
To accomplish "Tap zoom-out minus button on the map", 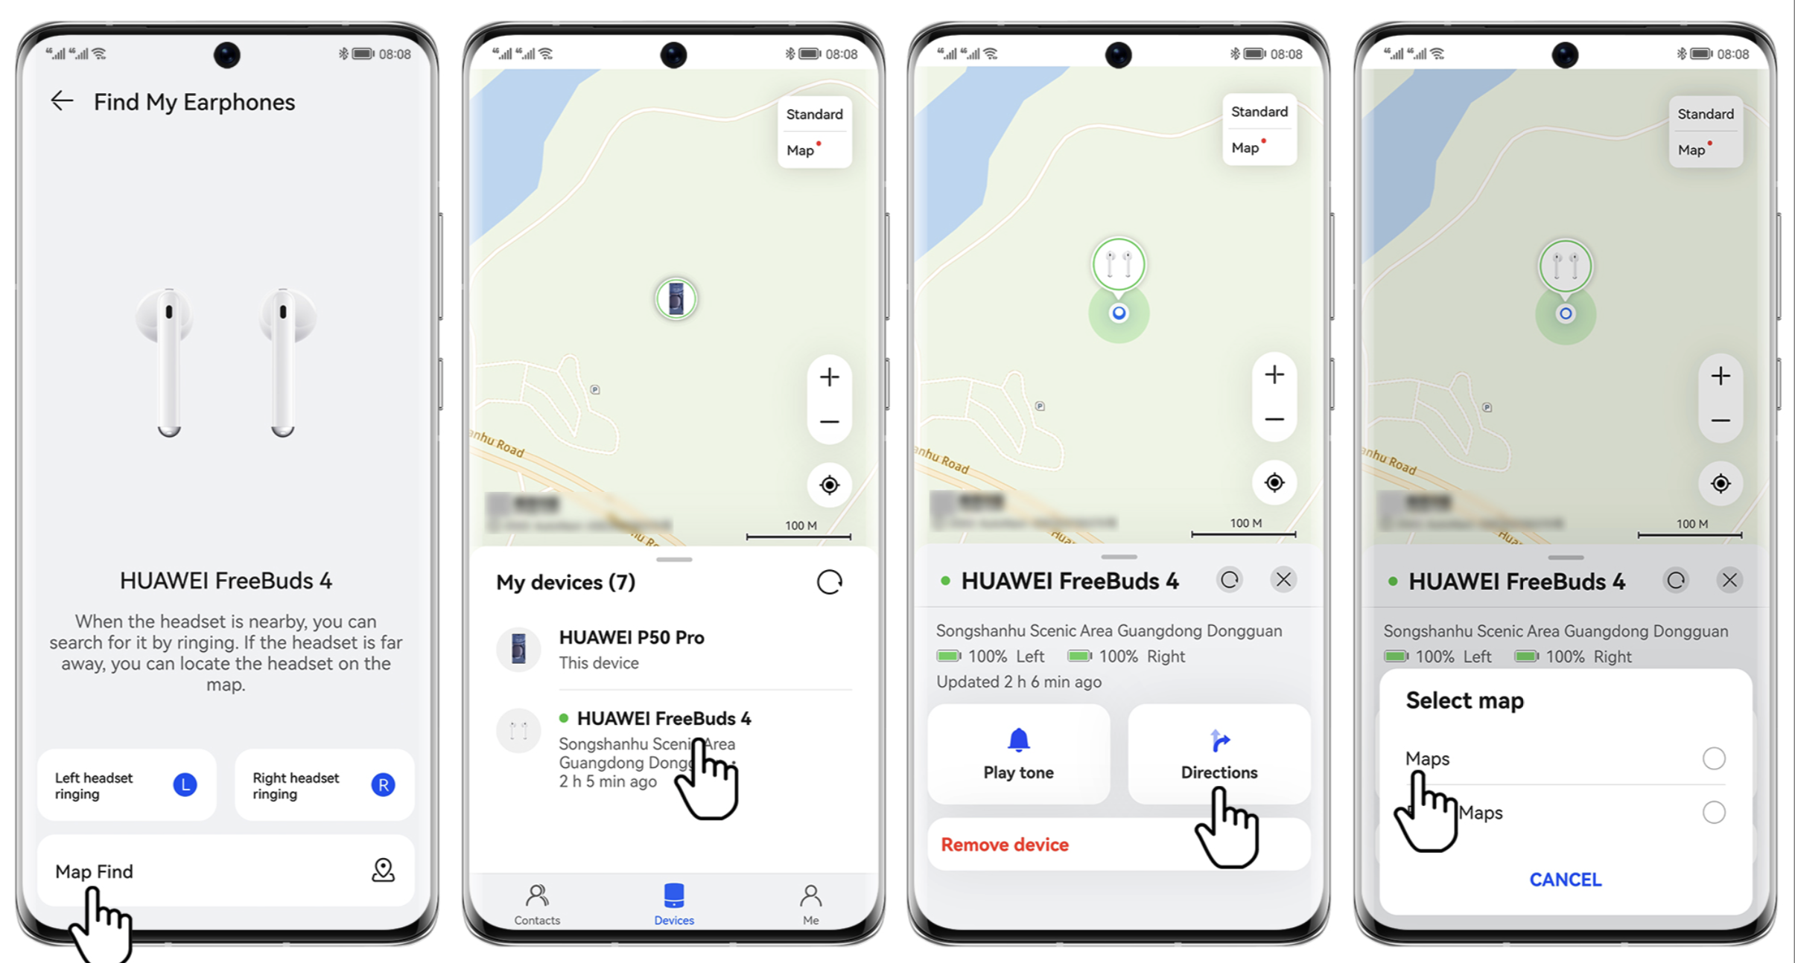I will (x=829, y=423).
